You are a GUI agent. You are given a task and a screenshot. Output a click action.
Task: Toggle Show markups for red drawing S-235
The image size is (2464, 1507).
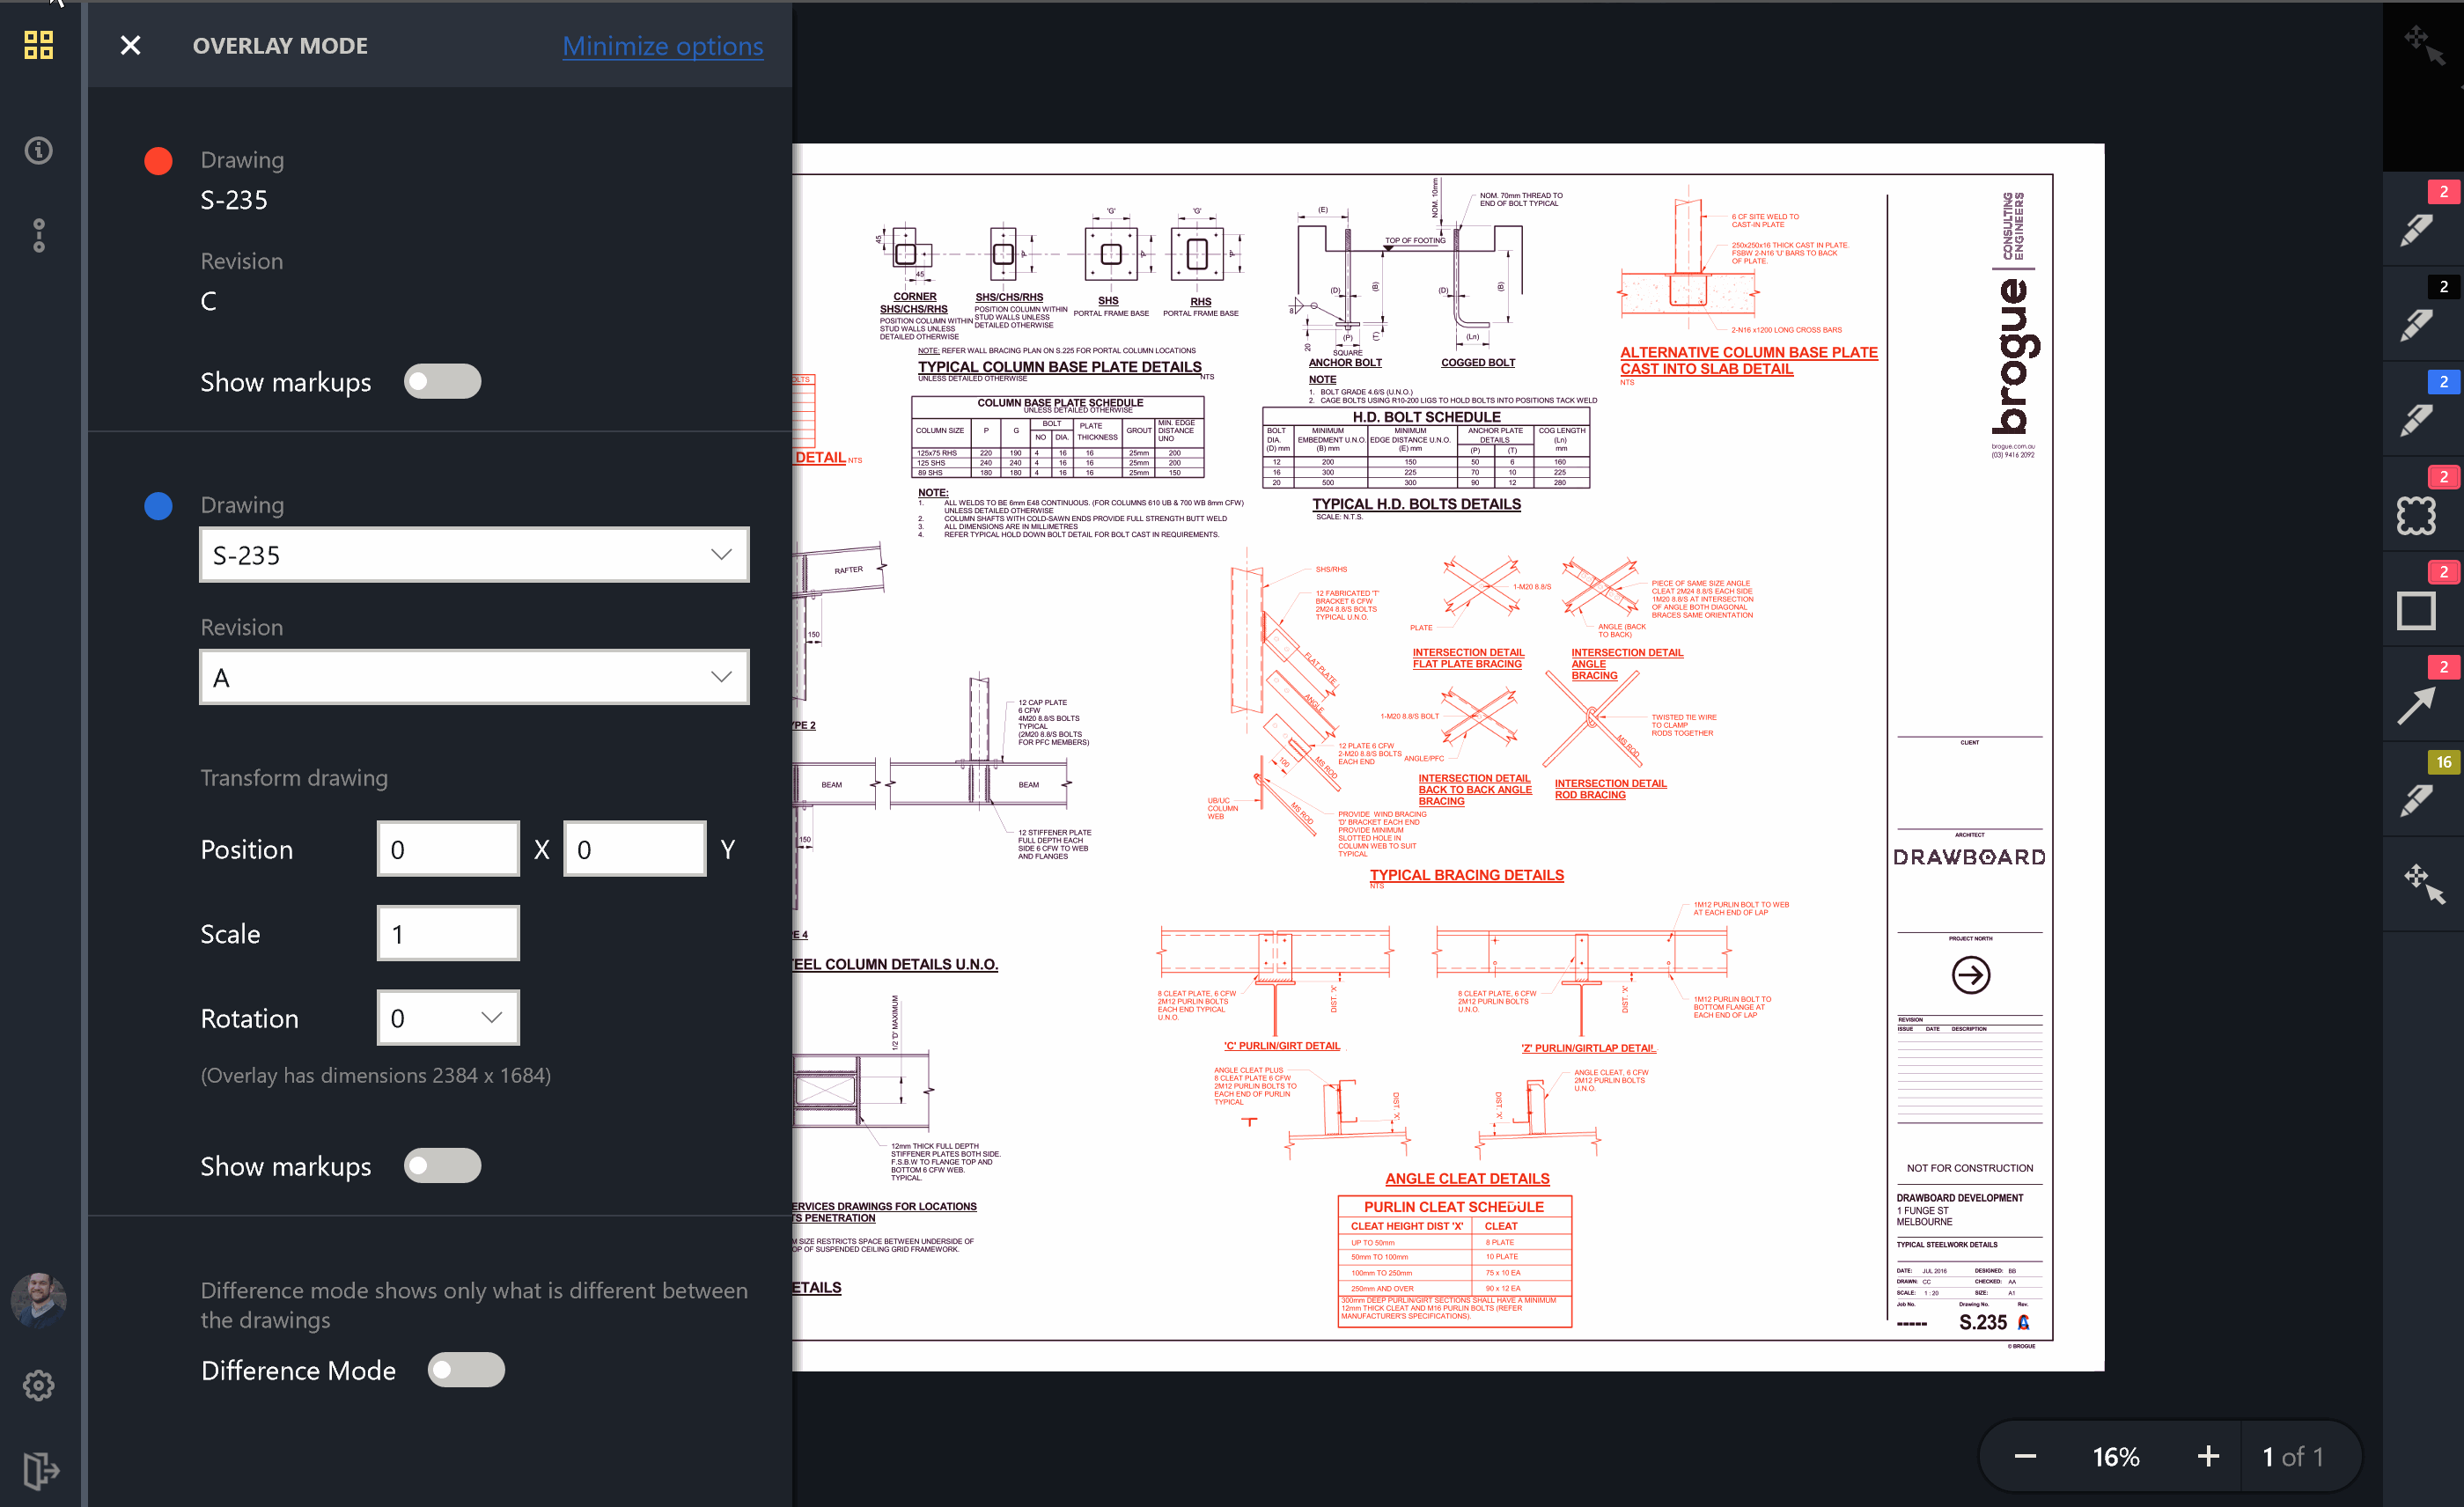(x=444, y=382)
